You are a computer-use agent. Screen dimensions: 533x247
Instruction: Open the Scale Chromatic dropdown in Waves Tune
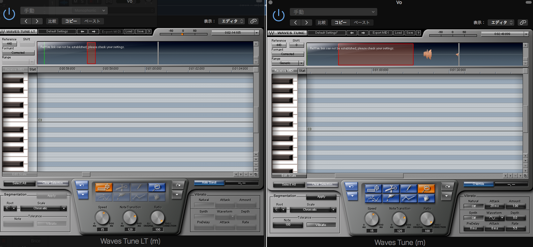click(313, 210)
